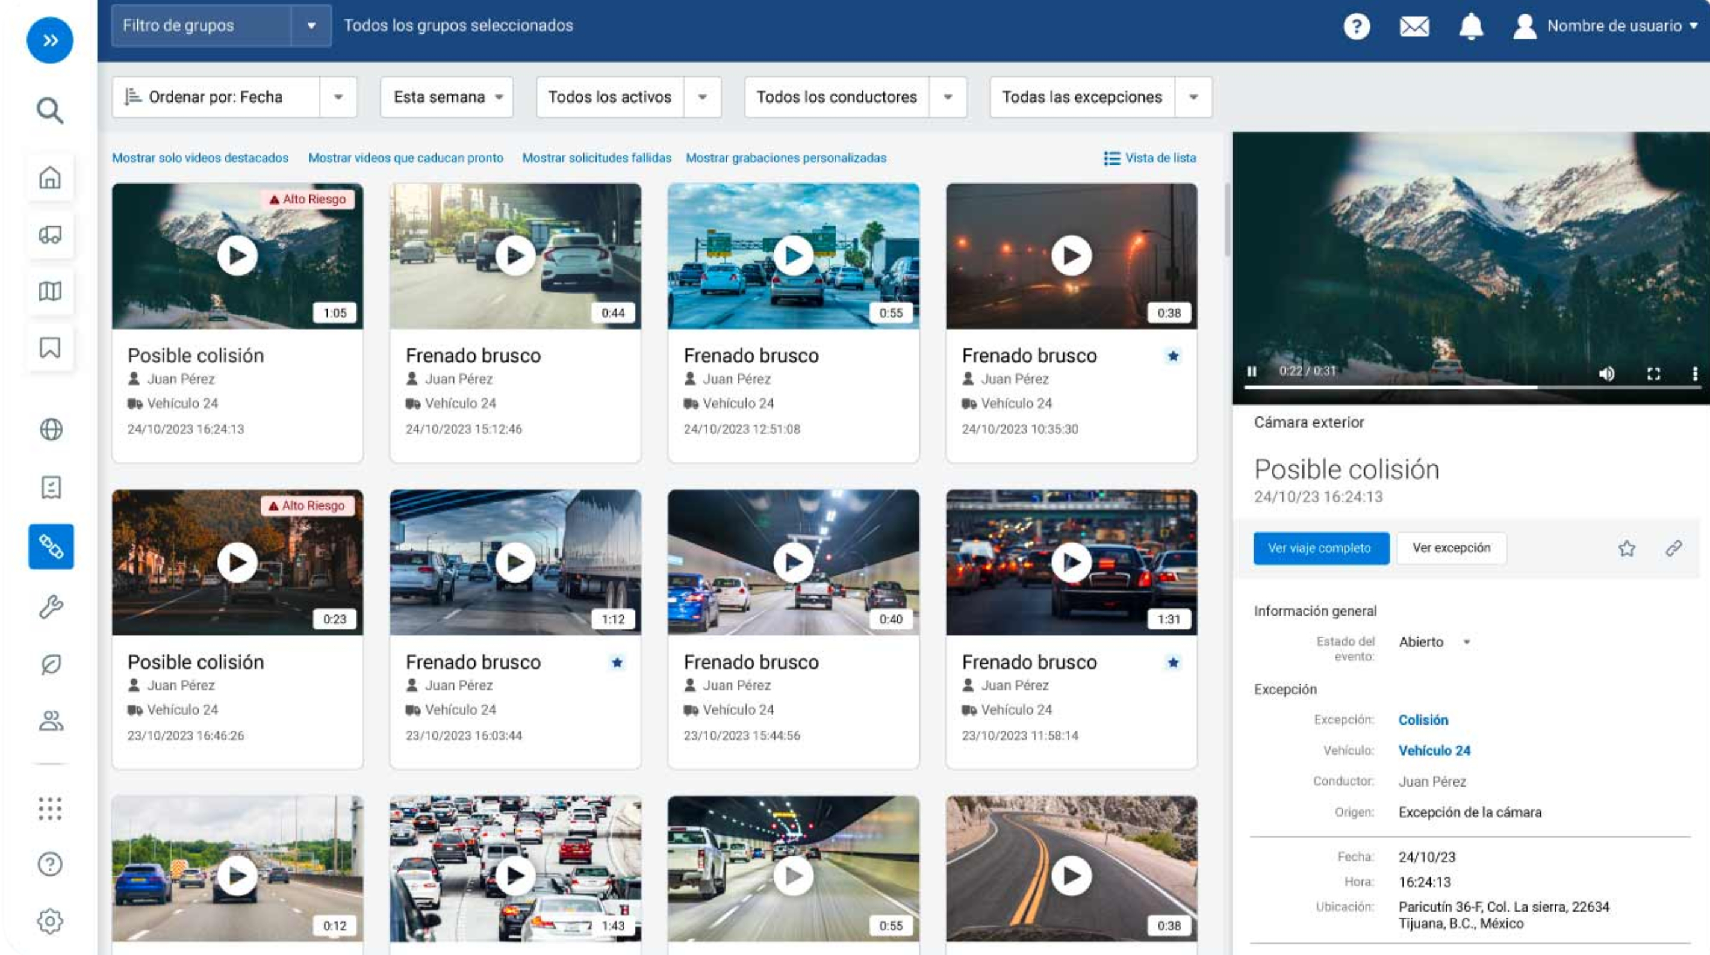Viewport: 1710px width, 955px height.
Task: Open the sidebar help question mark icon
Action: (x=51, y=864)
